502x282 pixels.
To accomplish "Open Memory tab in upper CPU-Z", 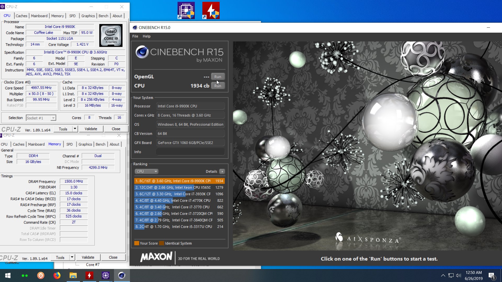I will pos(58,16).
